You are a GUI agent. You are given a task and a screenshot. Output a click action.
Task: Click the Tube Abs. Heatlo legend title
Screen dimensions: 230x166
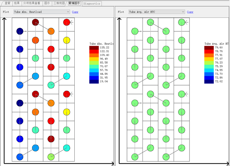(x=102, y=44)
